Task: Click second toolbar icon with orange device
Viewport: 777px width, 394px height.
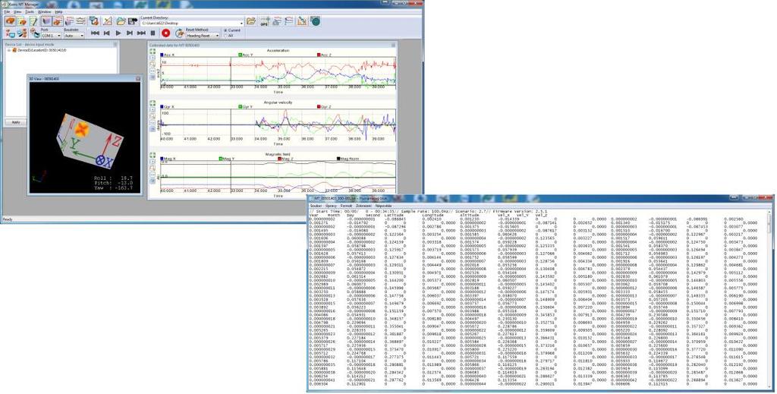Action: click(x=22, y=21)
